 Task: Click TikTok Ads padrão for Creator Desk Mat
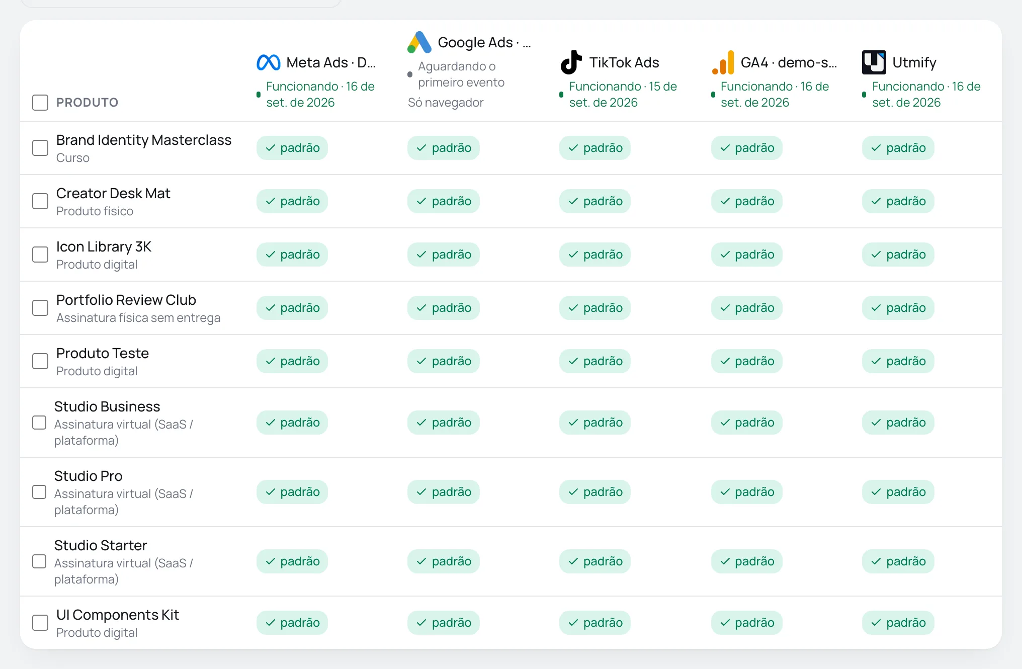click(x=595, y=201)
